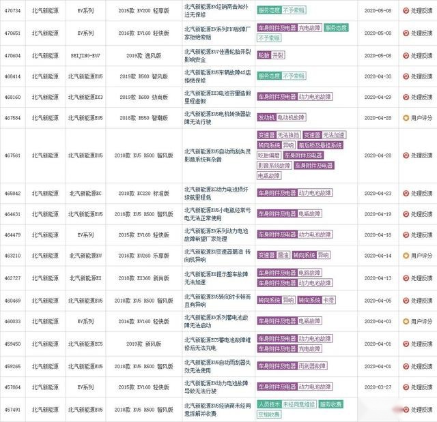
Task: Click the yellow rating icon in row 467584
Action: coord(406,118)
